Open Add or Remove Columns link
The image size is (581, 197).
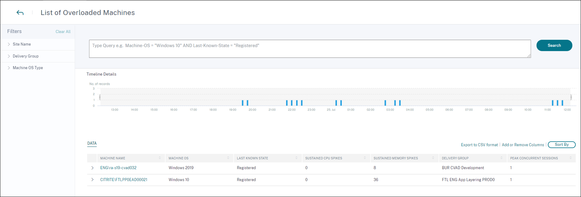click(x=523, y=145)
